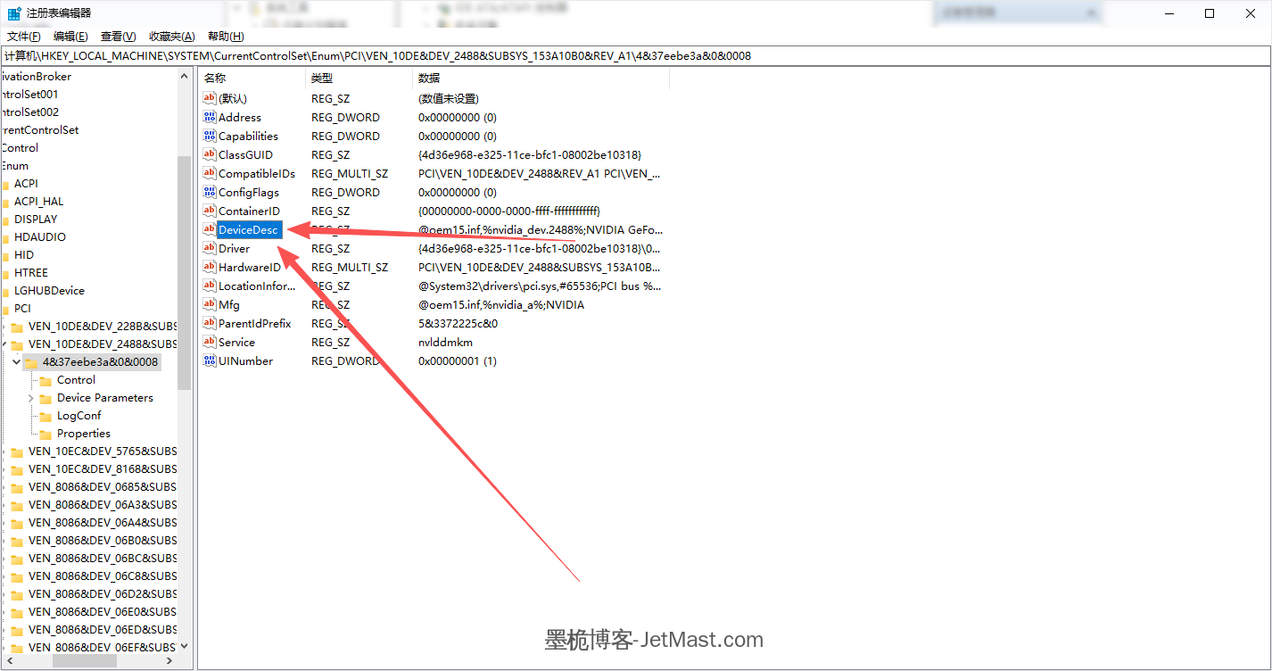This screenshot has width=1272, height=671.
Task: Click the 5&3372225c&0 data value
Action: click(458, 323)
